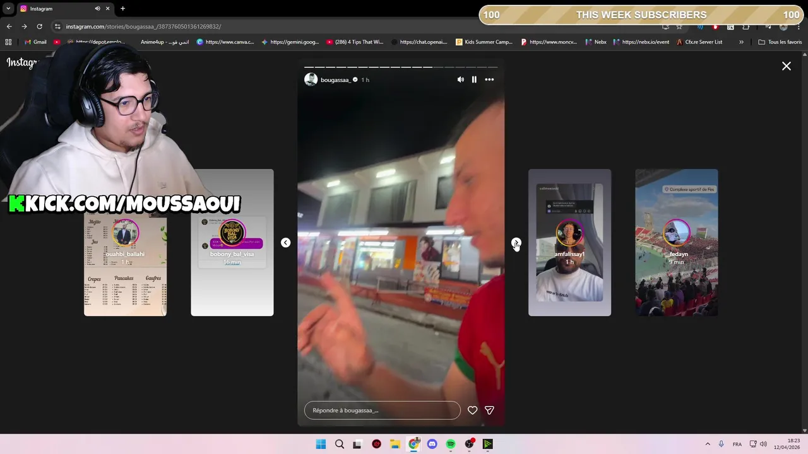
Task: Open _fedayn story thumbnail
Action: (x=677, y=242)
